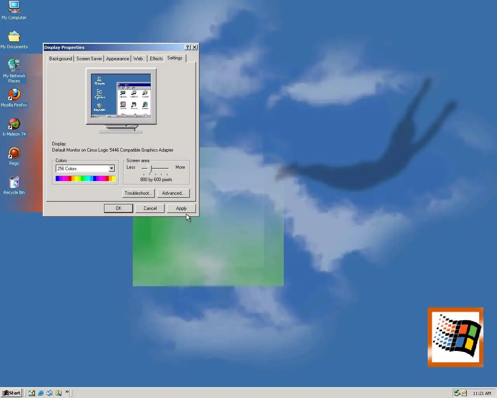Image resolution: width=497 pixels, height=398 pixels.
Task: Click the Display Properties help question button
Action: pyautogui.click(x=187, y=47)
